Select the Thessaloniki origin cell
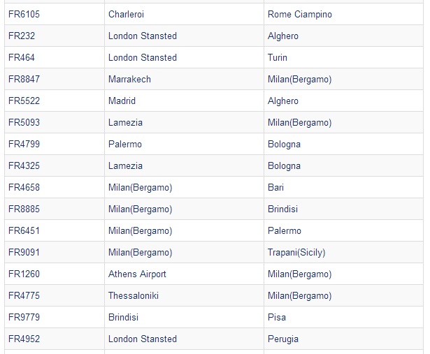Image resolution: width=430 pixels, height=354 pixels. click(x=134, y=296)
